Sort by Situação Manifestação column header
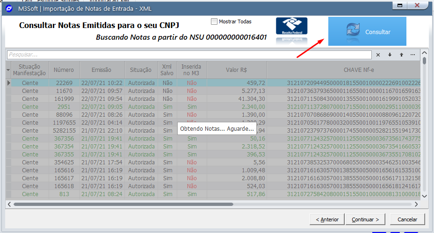This screenshot has width=434, height=233. click(30, 70)
